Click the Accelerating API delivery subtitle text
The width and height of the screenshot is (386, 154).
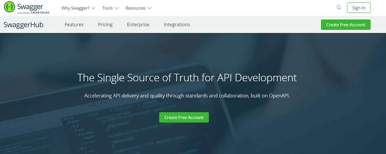point(187,96)
